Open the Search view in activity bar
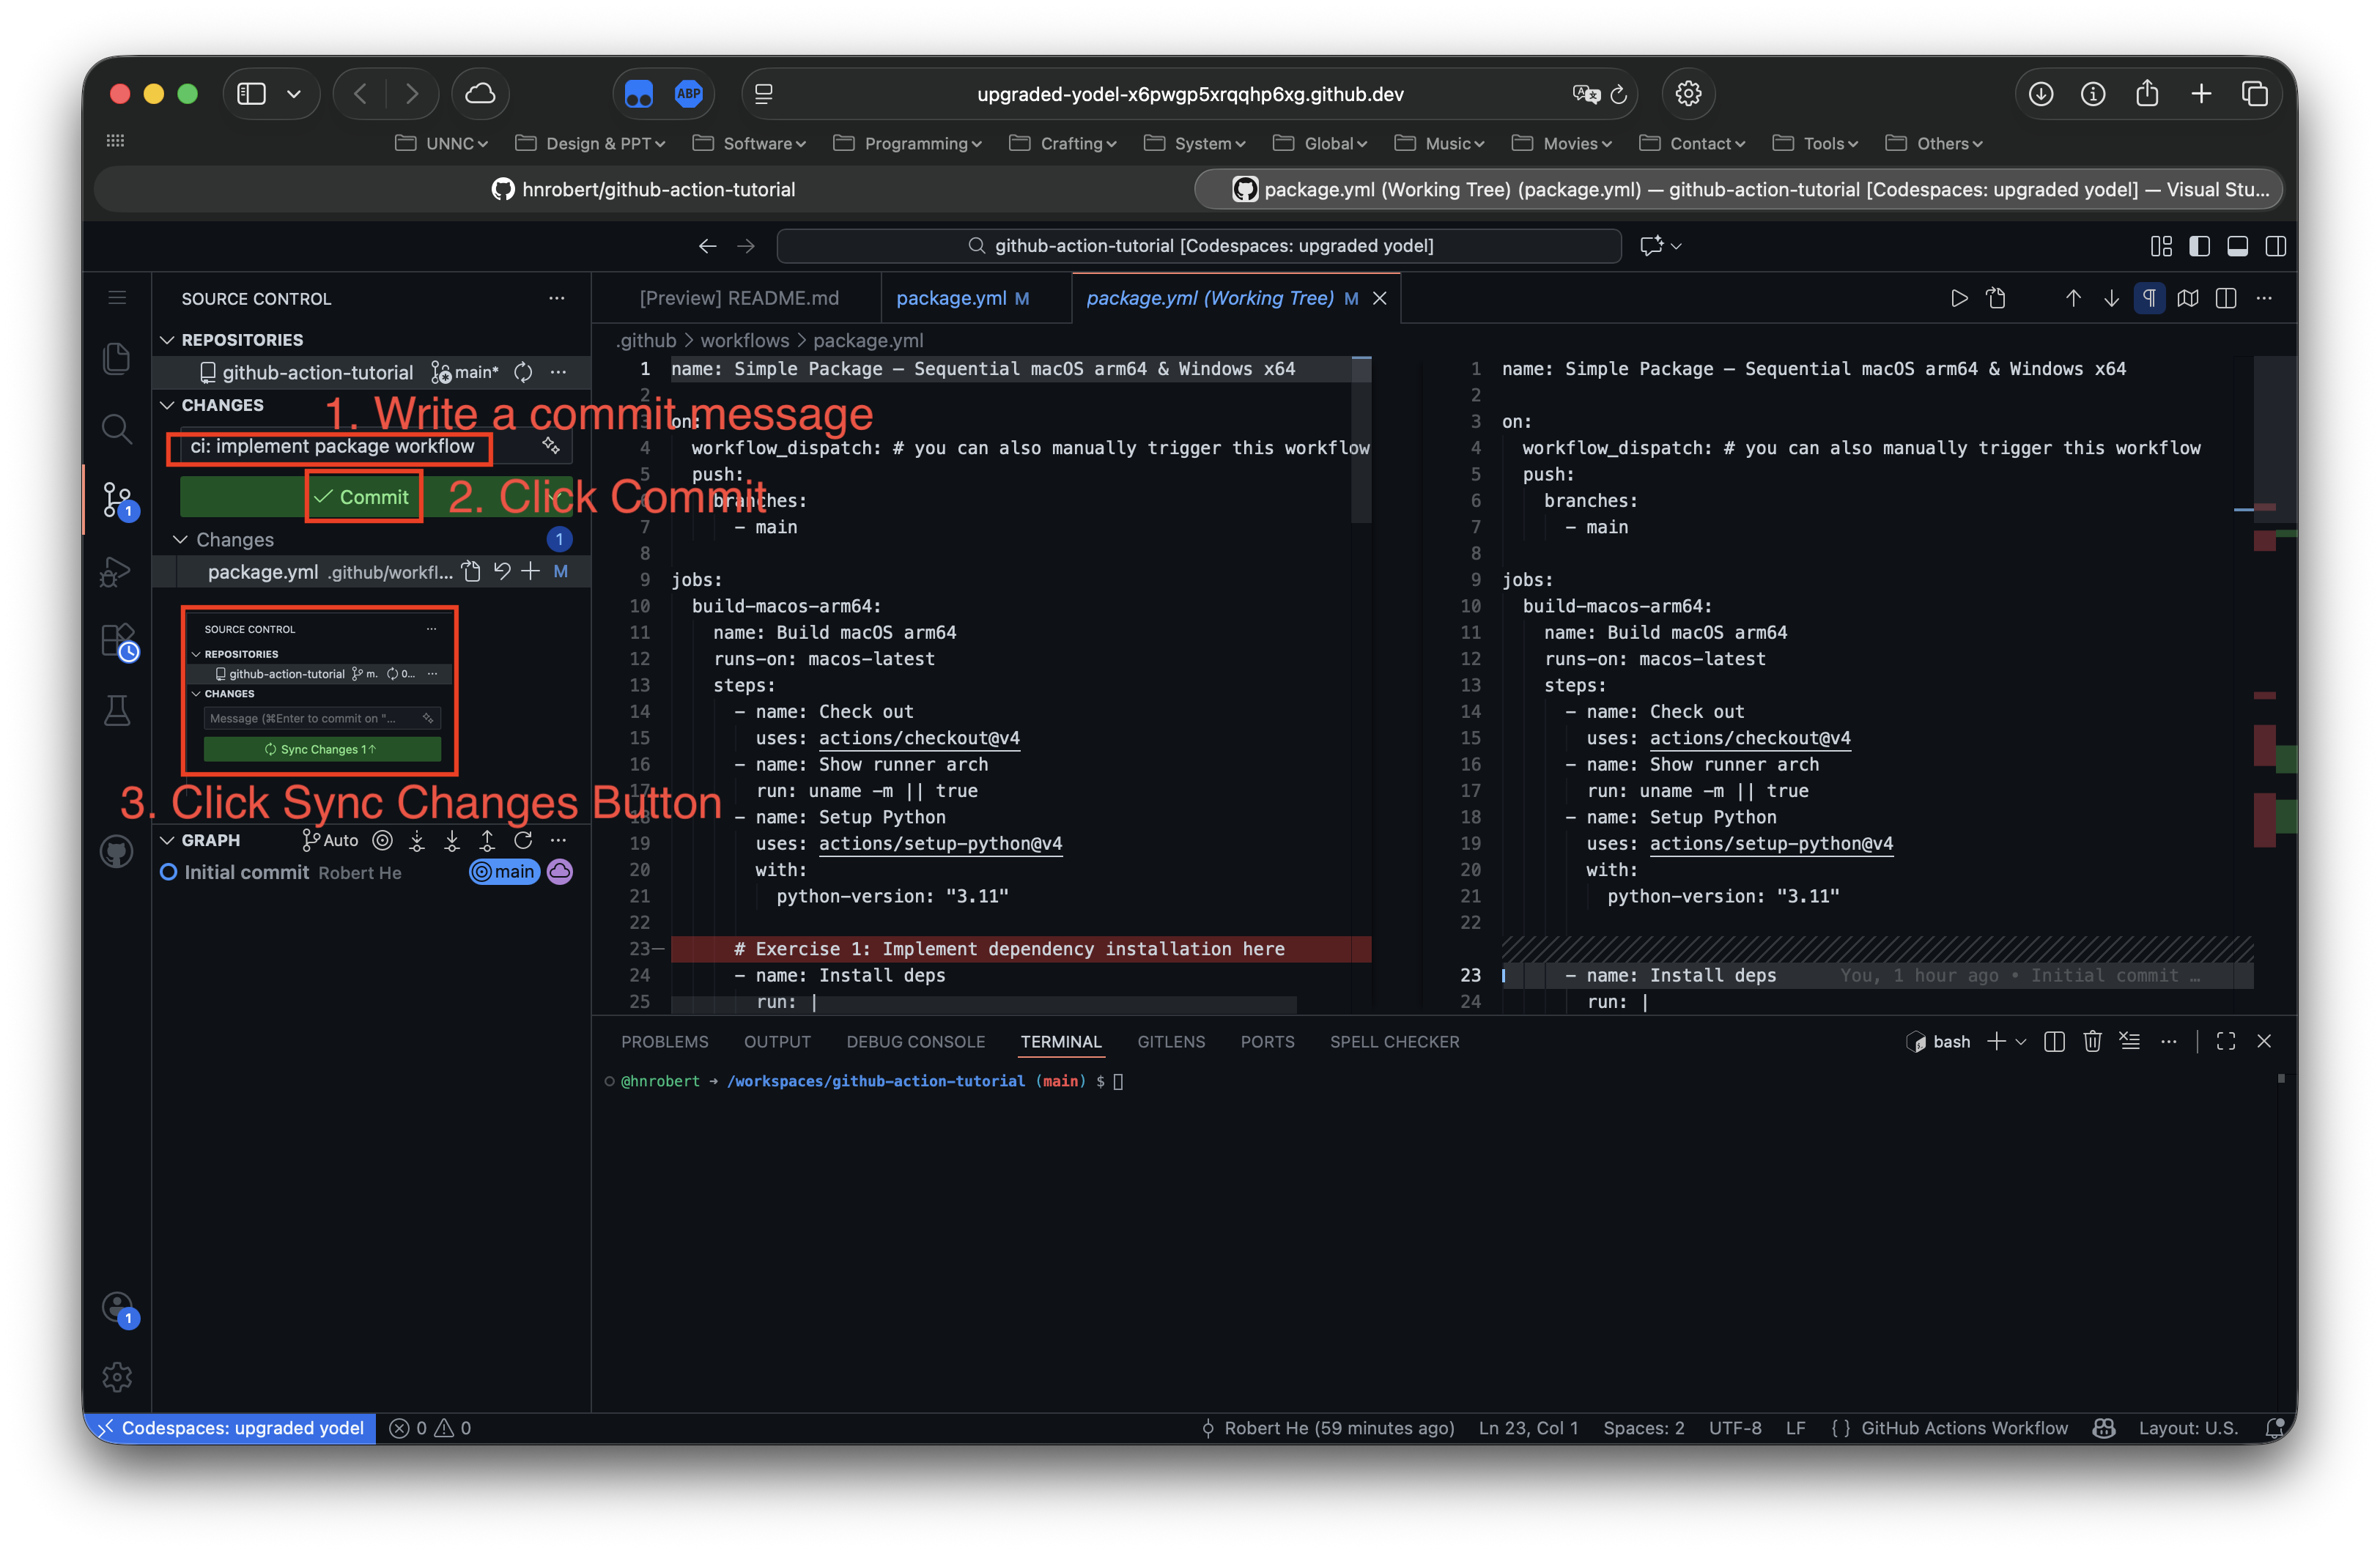Viewport: 2380px width, 1553px height. 117,429
